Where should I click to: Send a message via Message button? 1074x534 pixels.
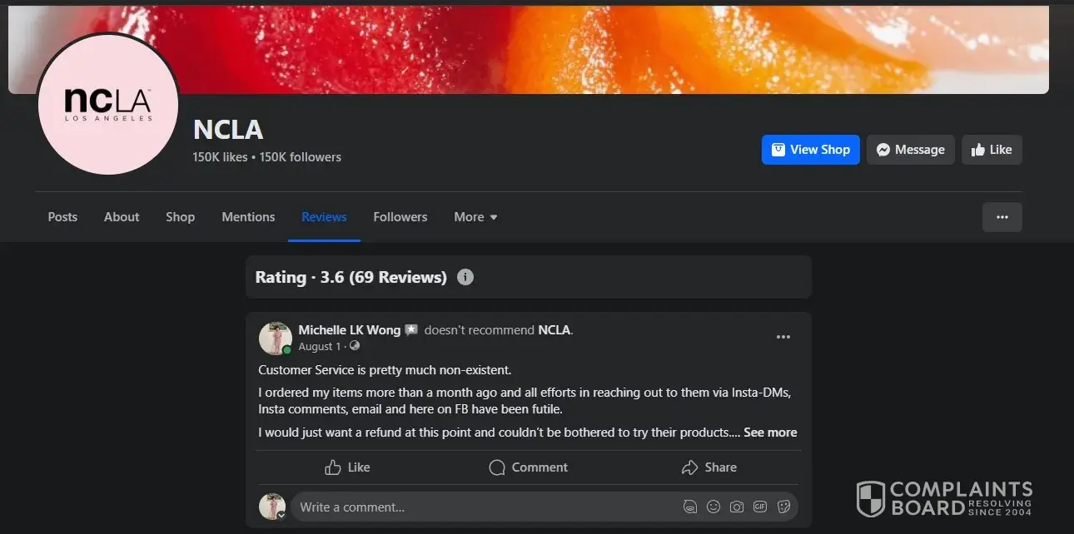tap(910, 150)
